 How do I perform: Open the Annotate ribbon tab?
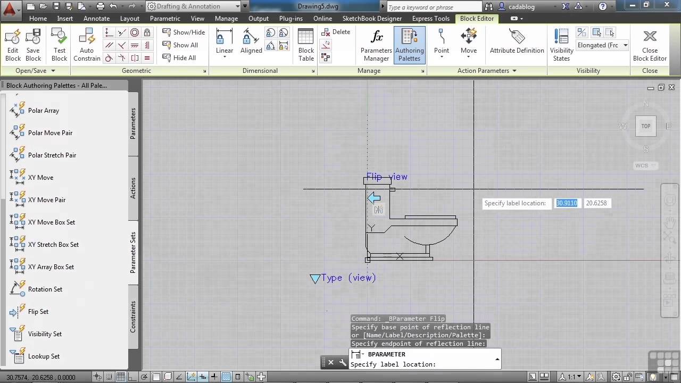click(96, 18)
